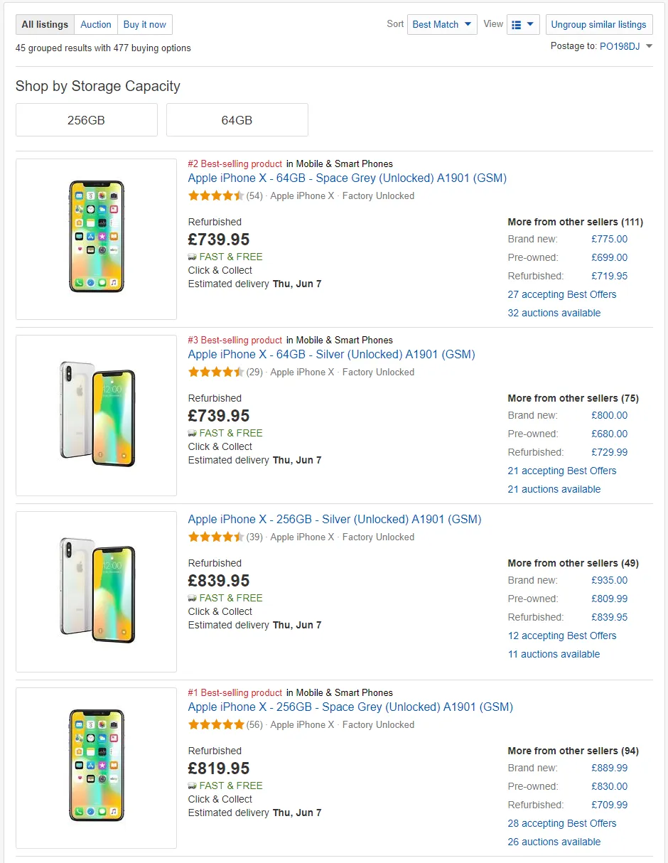Click the Ungroup similar listings button
Screen dimensions: 668x863
click(599, 24)
